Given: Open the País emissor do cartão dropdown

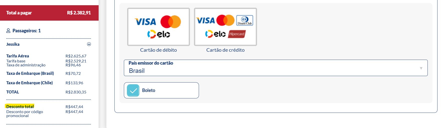Looking at the screenshot, I should tap(276, 68).
